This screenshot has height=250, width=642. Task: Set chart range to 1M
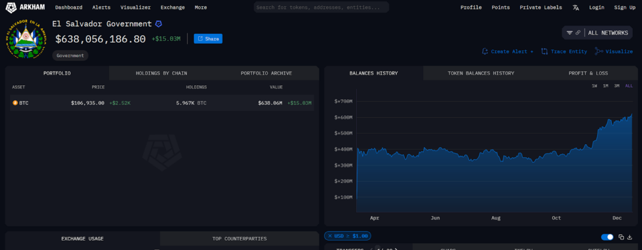pos(605,86)
